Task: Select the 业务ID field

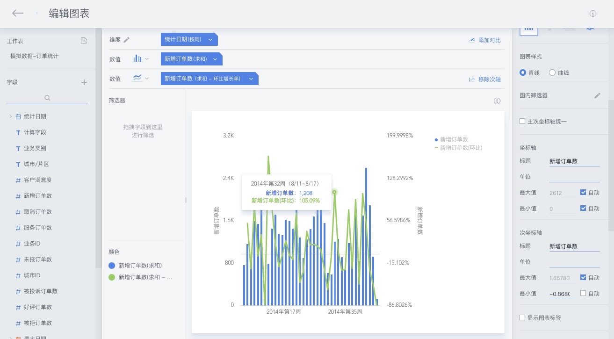Action: coord(32,244)
